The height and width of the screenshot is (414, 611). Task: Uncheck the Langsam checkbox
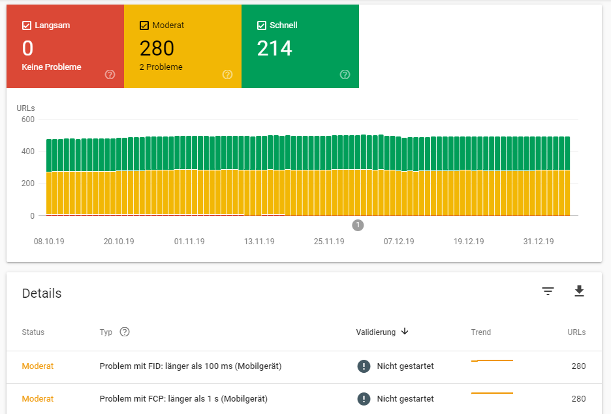point(27,25)
